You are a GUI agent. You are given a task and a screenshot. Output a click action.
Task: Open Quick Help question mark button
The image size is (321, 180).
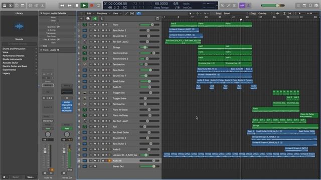tap(17, 5)
